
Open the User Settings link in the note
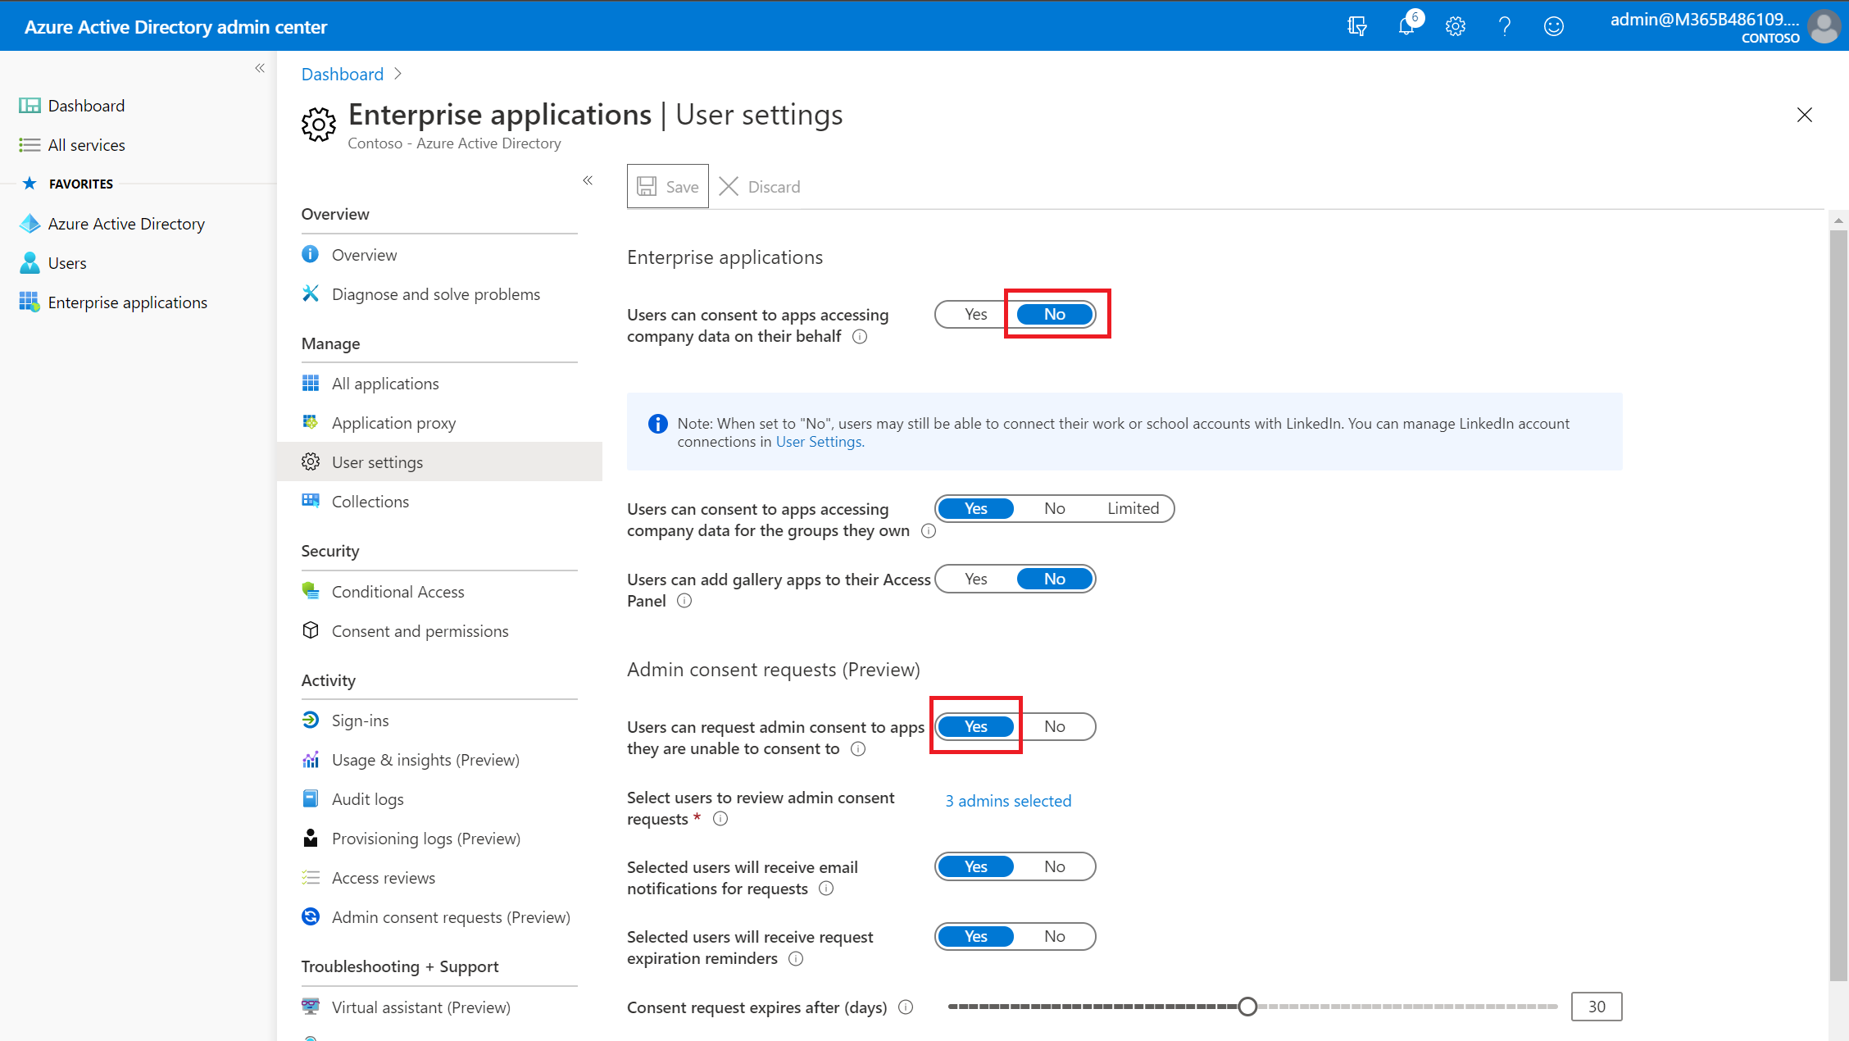[x=819, y=442]
